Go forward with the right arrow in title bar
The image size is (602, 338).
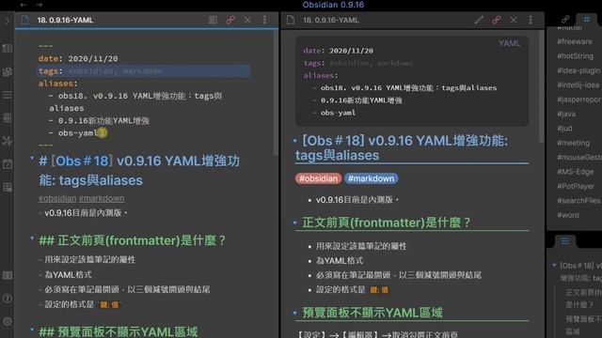40,5
